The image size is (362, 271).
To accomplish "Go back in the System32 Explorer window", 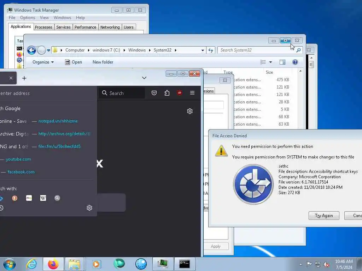I will [31, 50].
